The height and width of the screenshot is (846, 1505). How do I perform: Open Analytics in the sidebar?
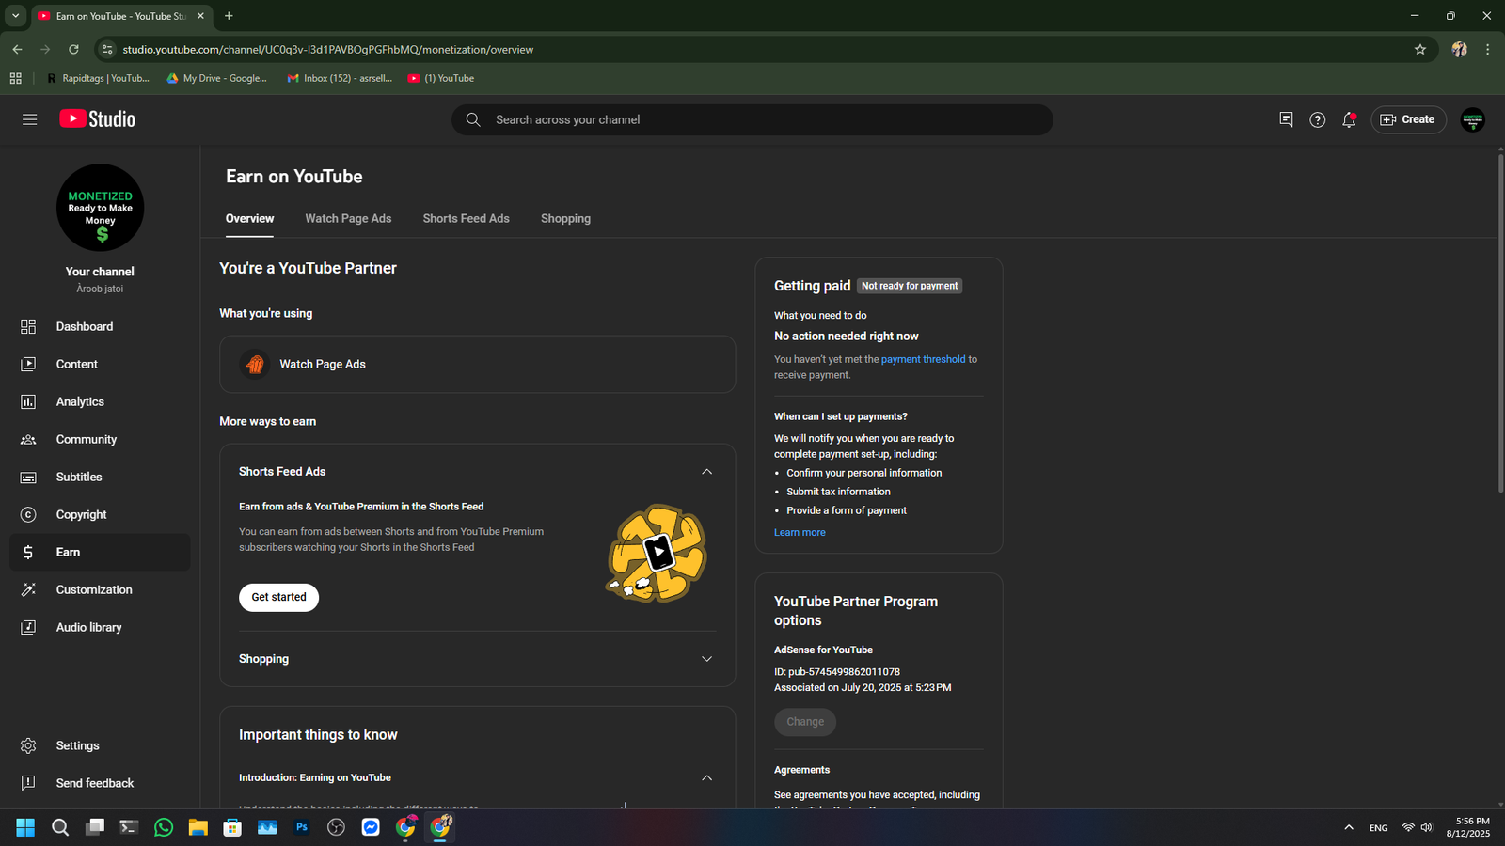(100, 401)
